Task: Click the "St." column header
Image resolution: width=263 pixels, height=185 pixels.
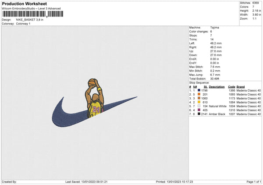Action: pyautogui.click(x=206, y=87)
